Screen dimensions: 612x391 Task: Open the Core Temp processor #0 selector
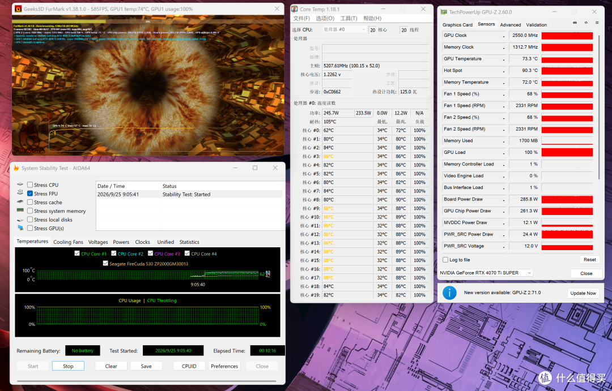[x=345, y=29]
